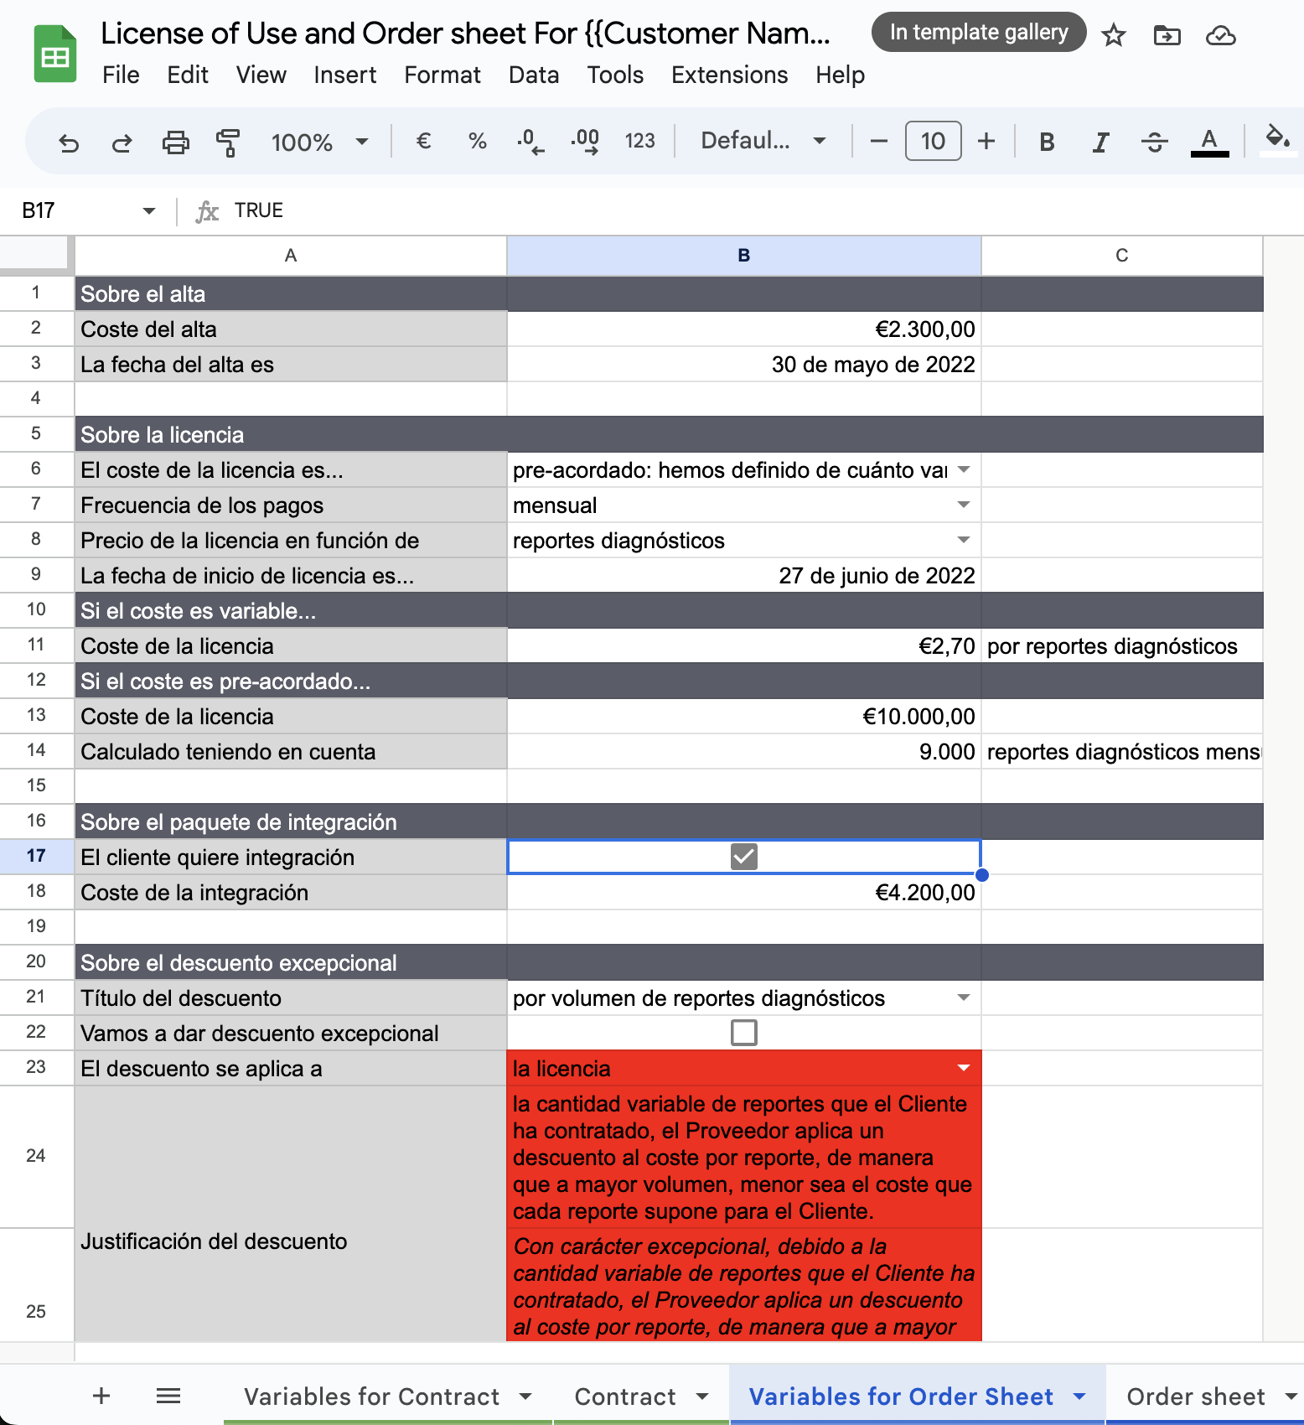The width and height of the screenshot is (1304, 1425).
Task: Apply strikethrough formatting to the cell
Action: [x=1154, y=142]
